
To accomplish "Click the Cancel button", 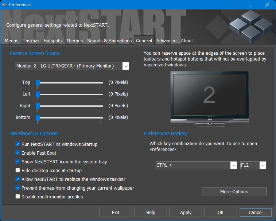I will (256, 213).
